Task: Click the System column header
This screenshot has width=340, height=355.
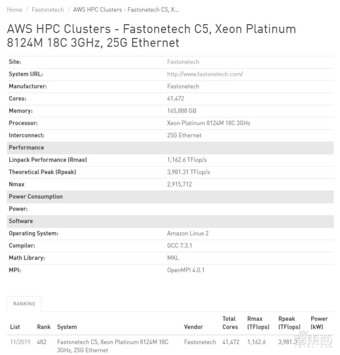Action: coord(67,327)
